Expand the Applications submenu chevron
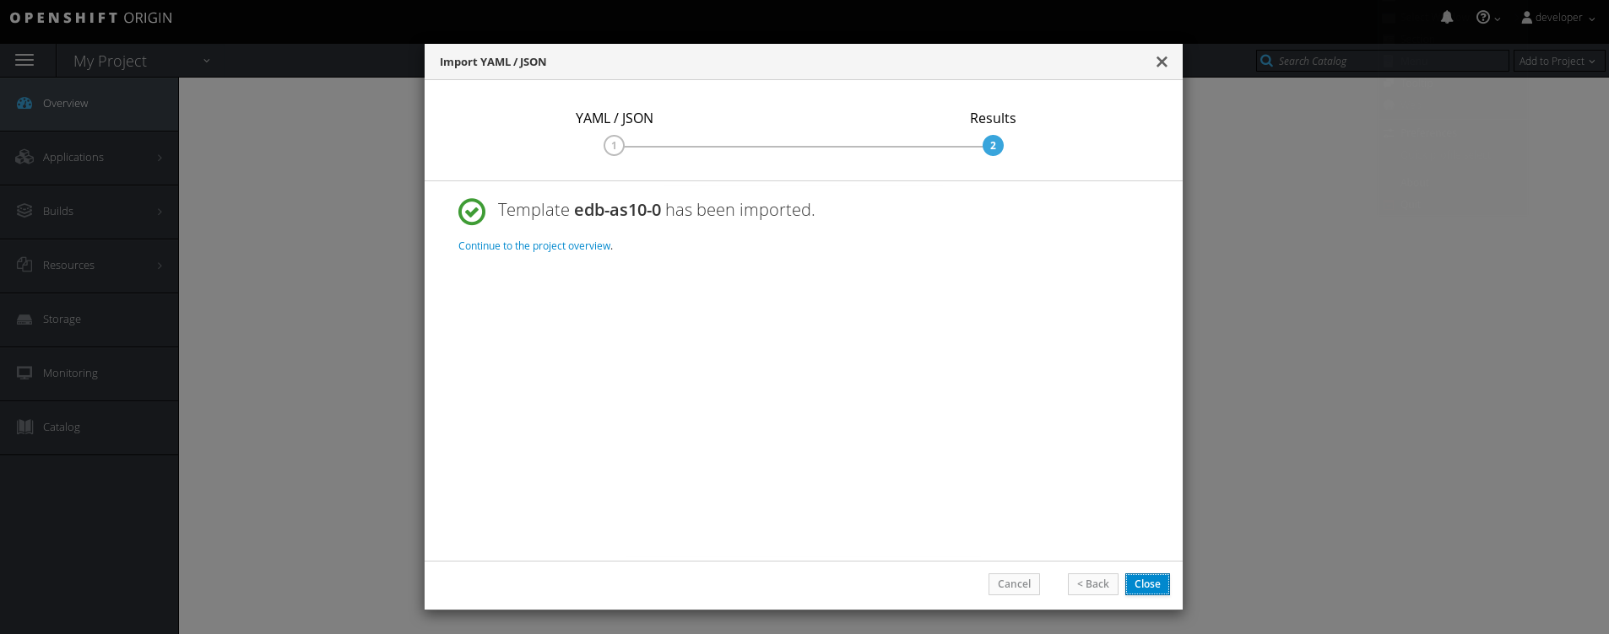 pyautogui.click(x=160, y=158)
